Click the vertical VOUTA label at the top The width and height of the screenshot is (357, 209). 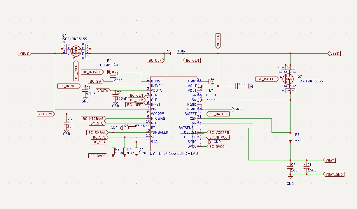pos(218,41)
